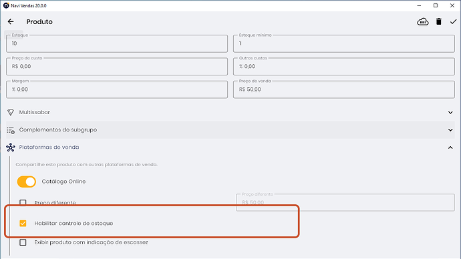This screenshot has width=461, height=259.
Task: Click the Plataformas de venda network icon
Action: pyautogui.click(x=11, y=148)
